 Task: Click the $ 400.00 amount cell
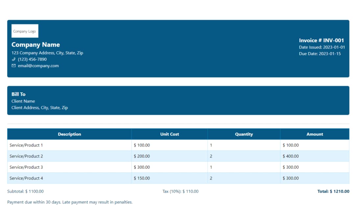[x=291, y=156]
